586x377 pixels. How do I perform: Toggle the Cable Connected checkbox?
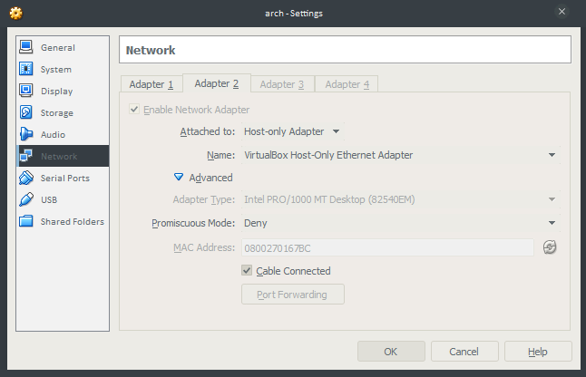coord(247,270)
